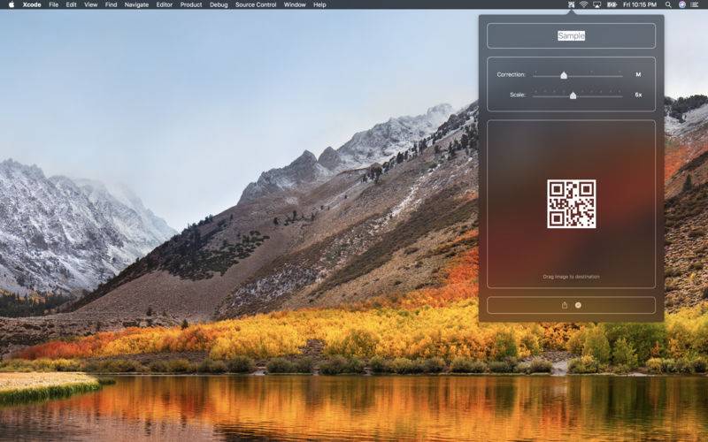Open the Navigate menu
708x442 pixels.
[x=136, y=4]
